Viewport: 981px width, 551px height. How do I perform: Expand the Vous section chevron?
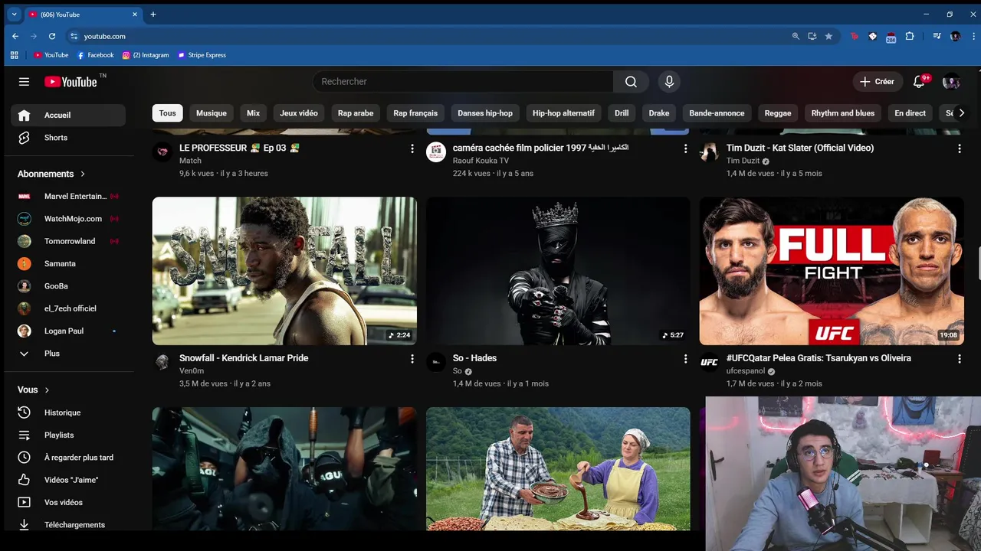pos(47,390)
